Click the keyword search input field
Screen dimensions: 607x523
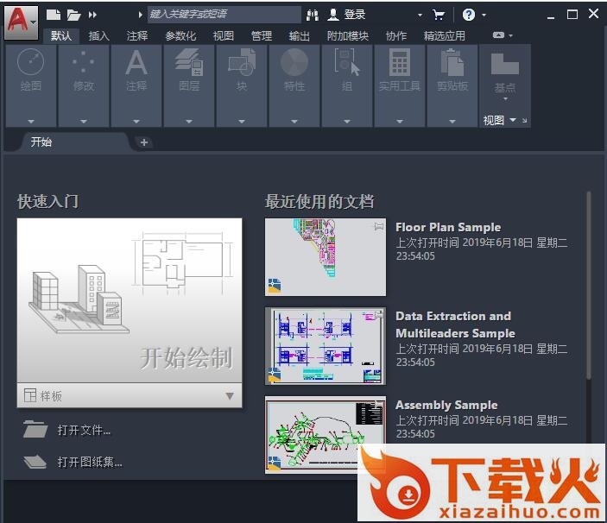point(223,15)
